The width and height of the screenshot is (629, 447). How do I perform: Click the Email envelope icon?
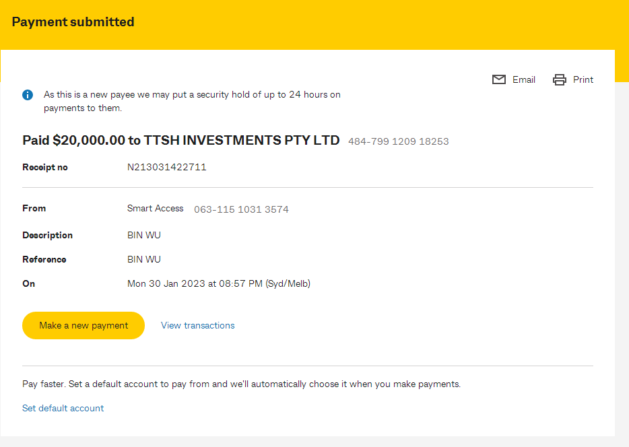point(498,80)
